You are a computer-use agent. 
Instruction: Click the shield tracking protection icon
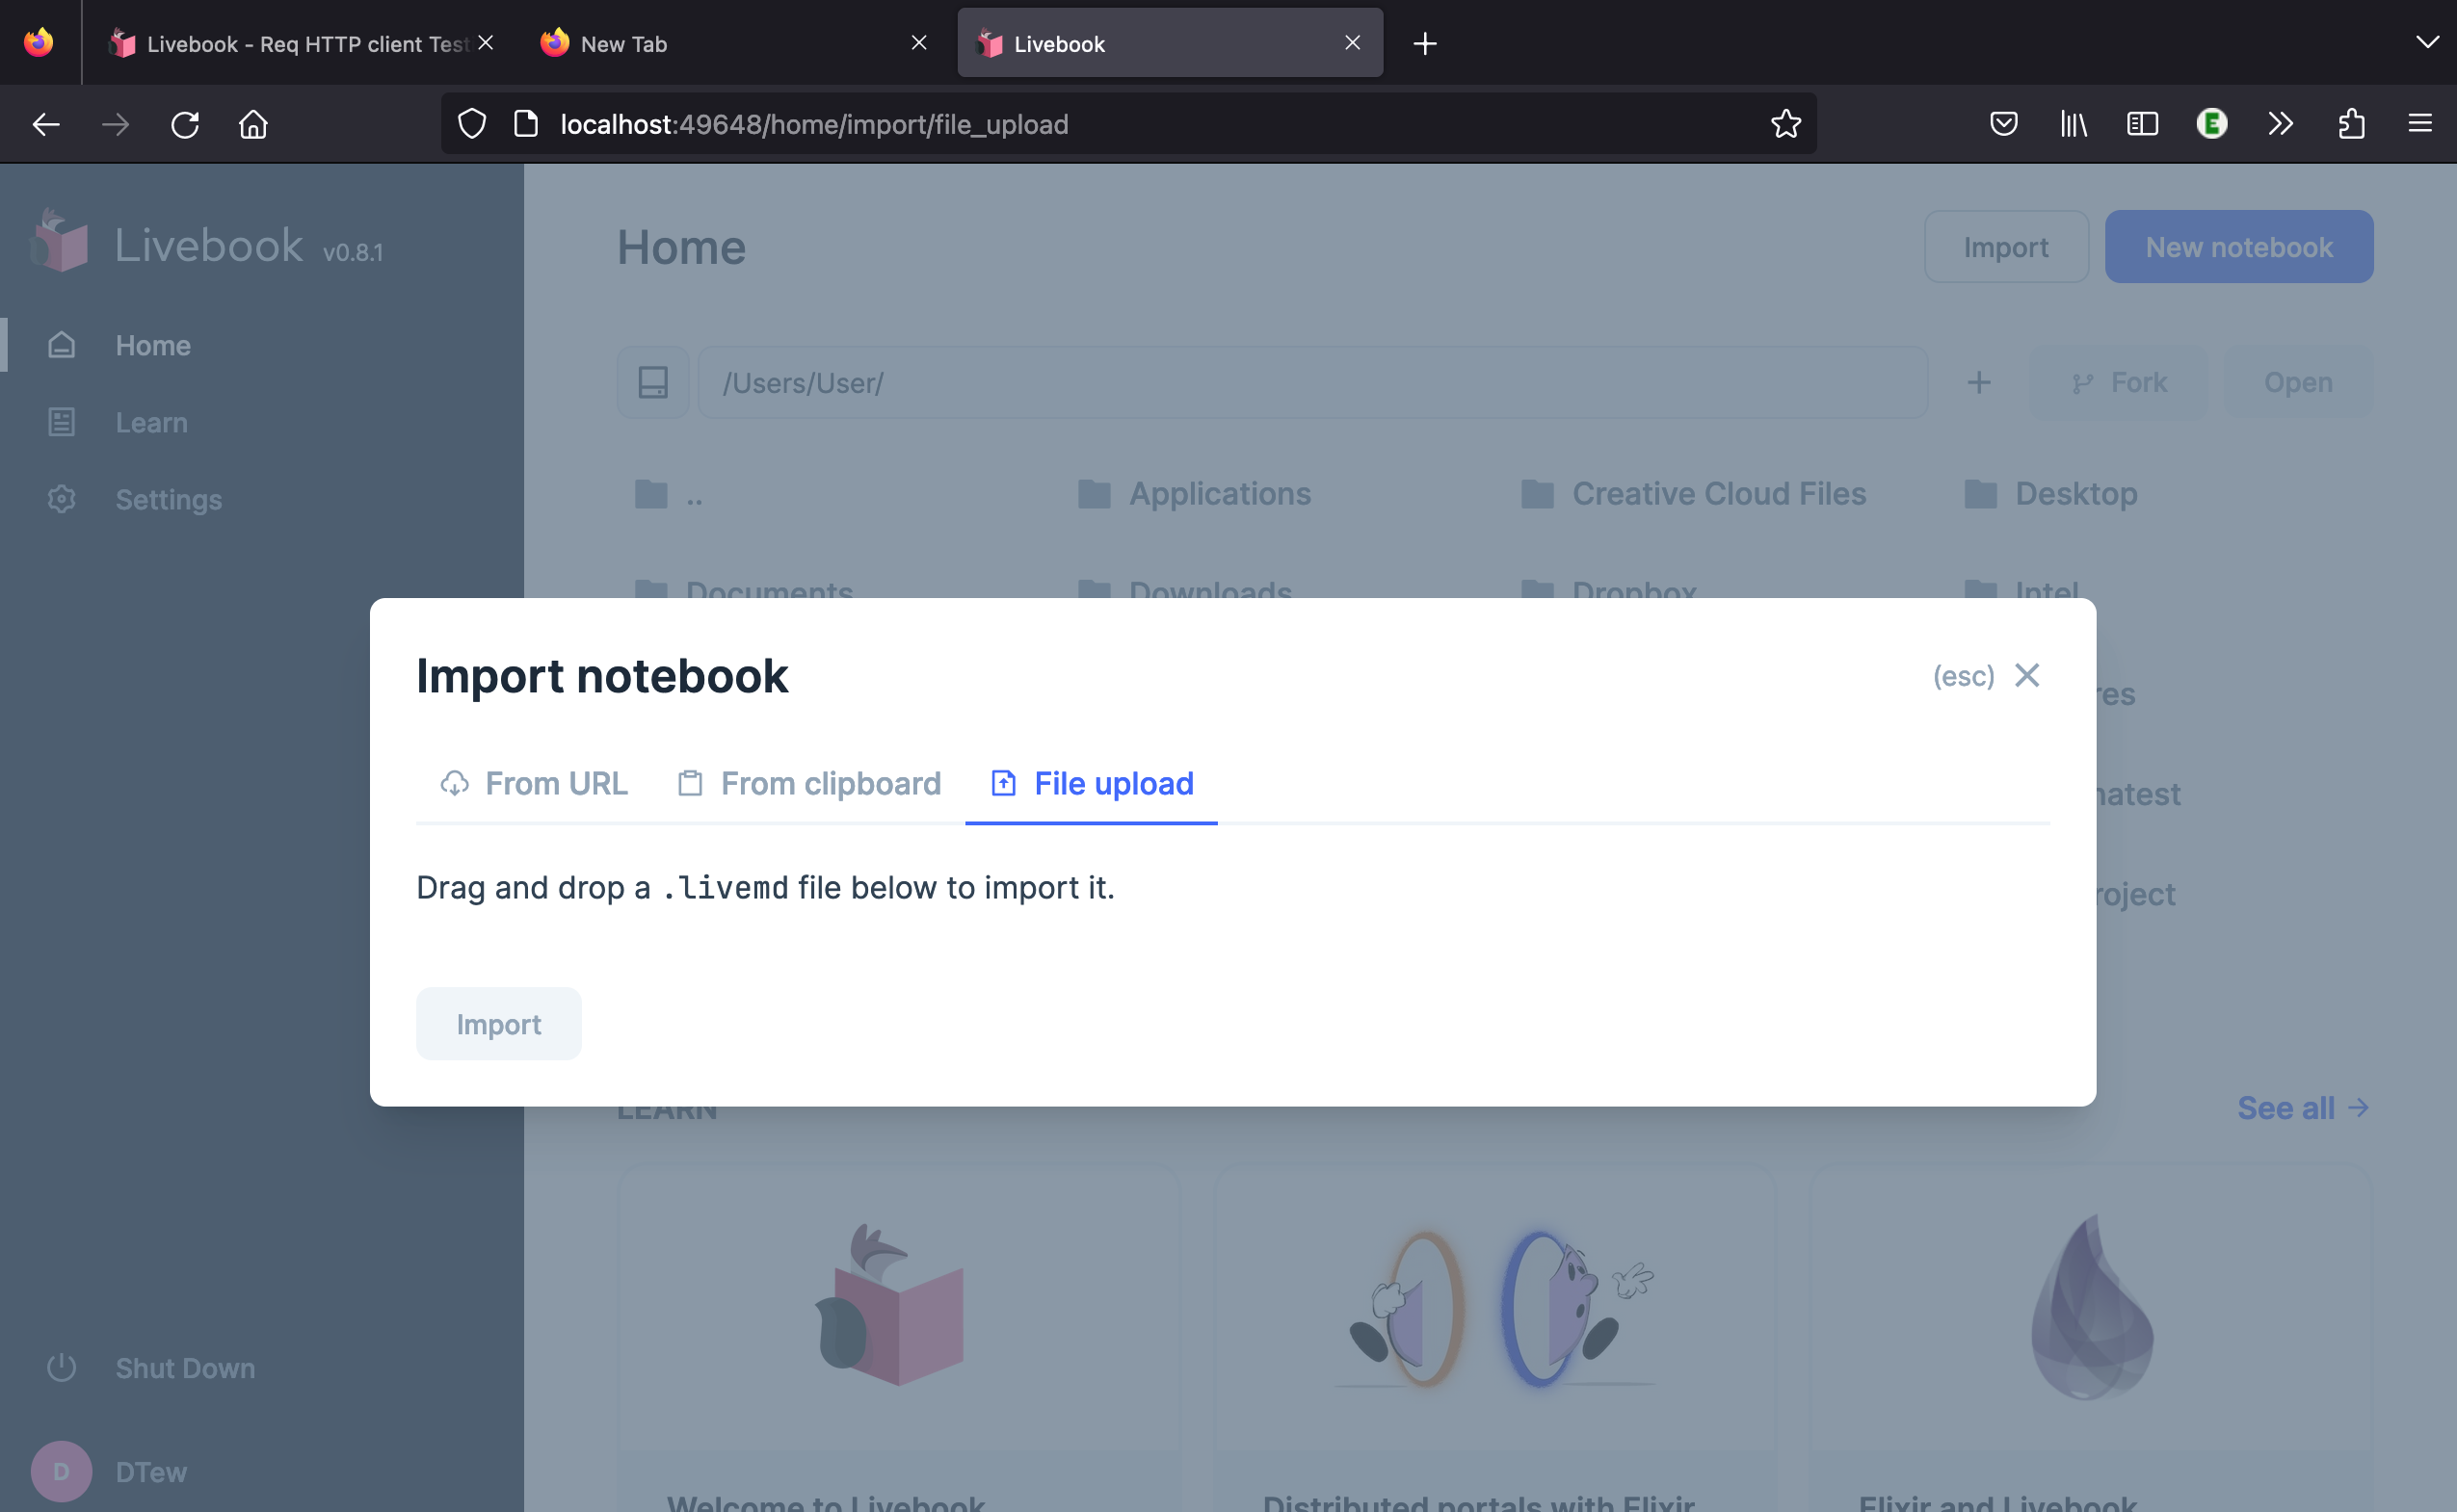(x=470, y=124)
